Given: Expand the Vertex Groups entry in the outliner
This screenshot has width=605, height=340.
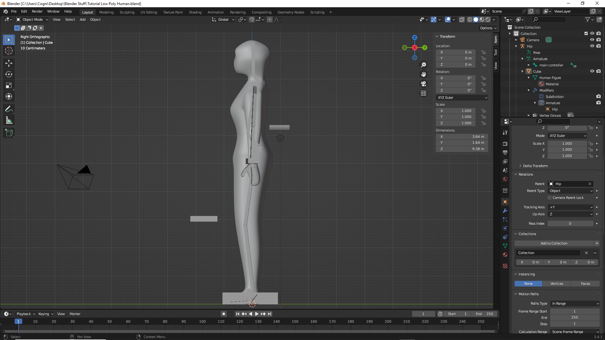Looking at the screenshot, I should pyautogui.click(x=529, y=115).
